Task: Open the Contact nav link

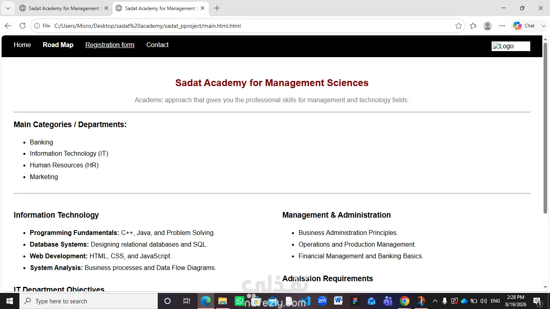Action: click(x=157, y=45)
